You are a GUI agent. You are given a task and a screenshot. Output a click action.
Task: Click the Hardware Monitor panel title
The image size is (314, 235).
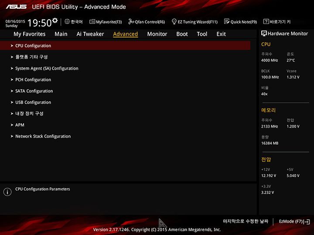click(x=288, y=34)
